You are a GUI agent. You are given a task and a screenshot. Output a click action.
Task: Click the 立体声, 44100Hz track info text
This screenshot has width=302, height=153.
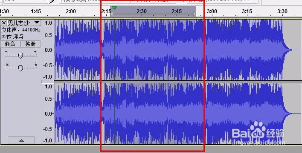[x=21, y=30]
